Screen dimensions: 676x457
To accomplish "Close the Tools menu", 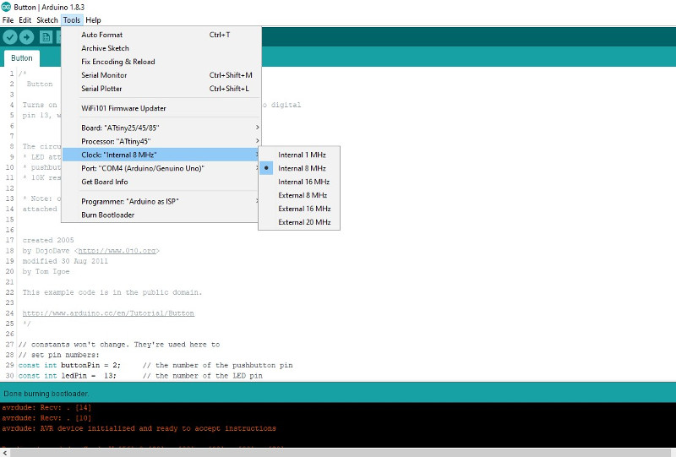I will (72, 19).
